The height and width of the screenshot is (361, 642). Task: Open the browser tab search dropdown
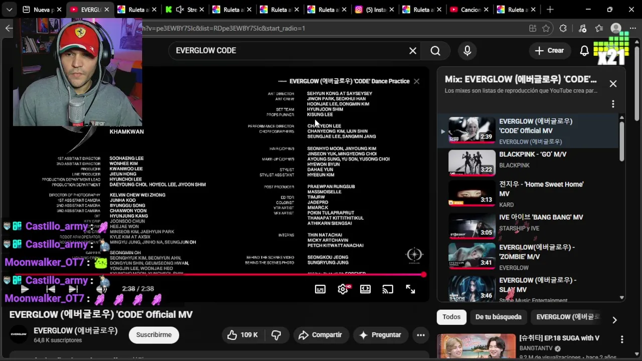[9, 10]
